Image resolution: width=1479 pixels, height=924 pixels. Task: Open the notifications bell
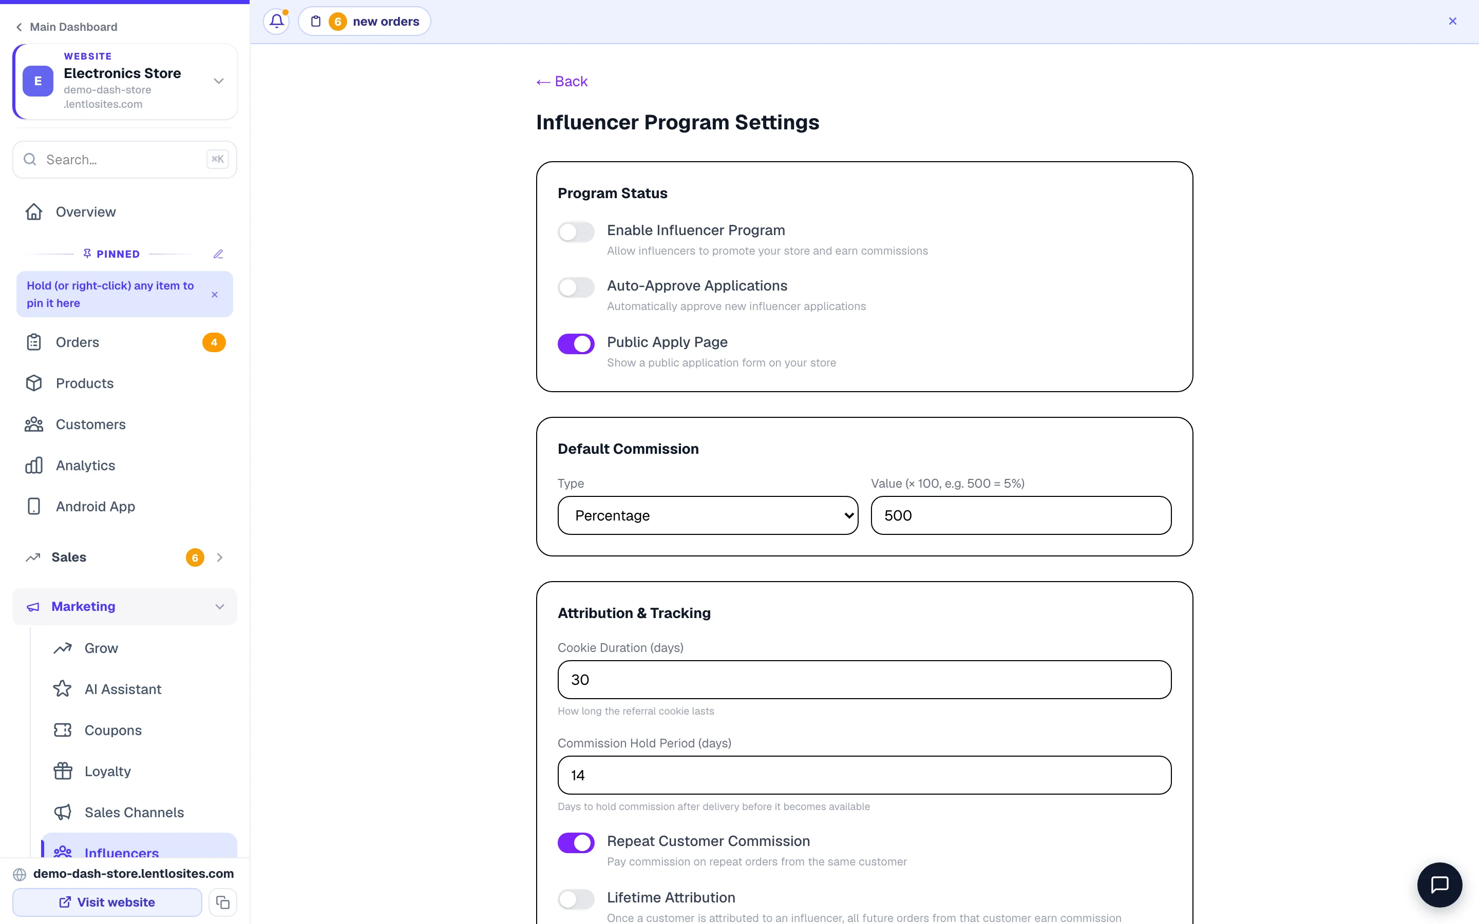click(276, 22)
